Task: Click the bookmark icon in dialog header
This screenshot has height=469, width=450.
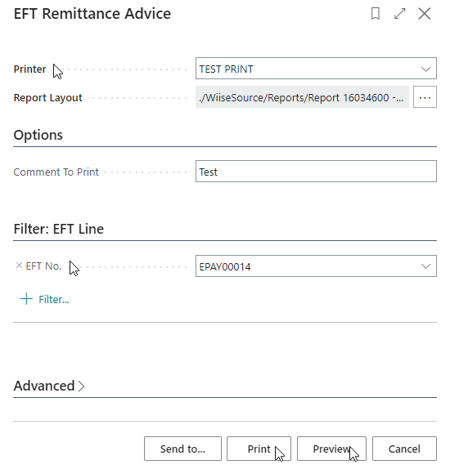Action: (376, 14)
